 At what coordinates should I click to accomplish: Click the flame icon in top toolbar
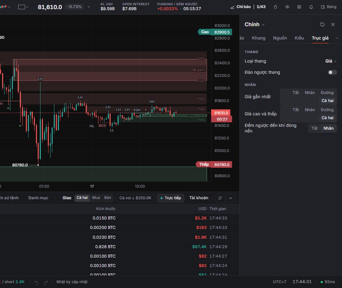coord(275,7)
